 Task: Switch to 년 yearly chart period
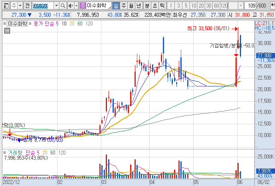[x=139, y=6]
